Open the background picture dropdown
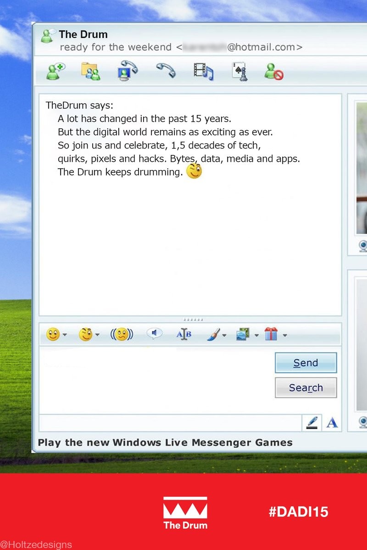This screenshot has width=367, height=550. (257, 335)
